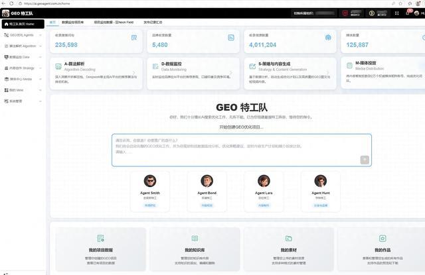Image resolution: width=425 pixels, height=275 pixels.
Task: Open the A- Algorithm Decoding card
Action: (x=96, y=74)
